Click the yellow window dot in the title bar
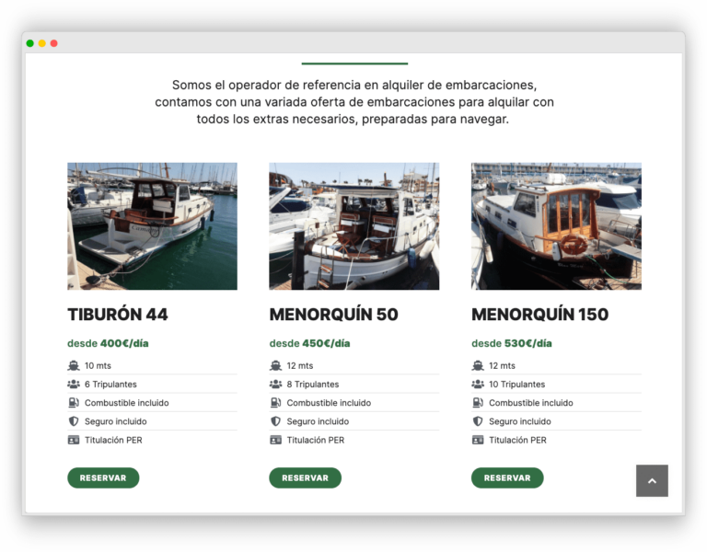Screen dimensions: 707x552 42,43
